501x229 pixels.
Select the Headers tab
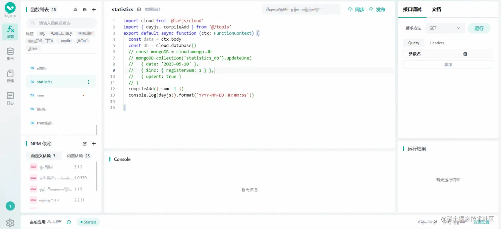437,43
